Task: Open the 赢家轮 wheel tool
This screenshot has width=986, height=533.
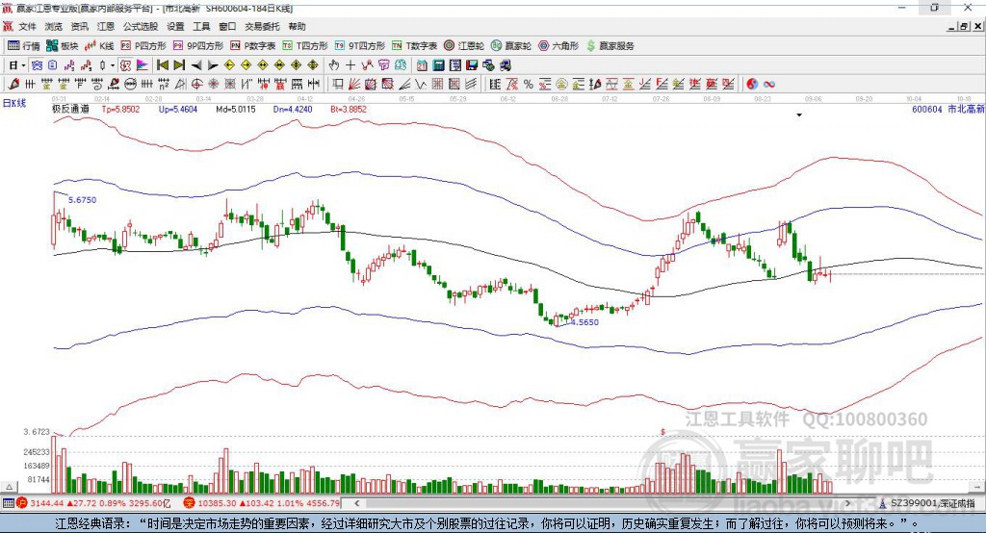Action: [511, 46]
